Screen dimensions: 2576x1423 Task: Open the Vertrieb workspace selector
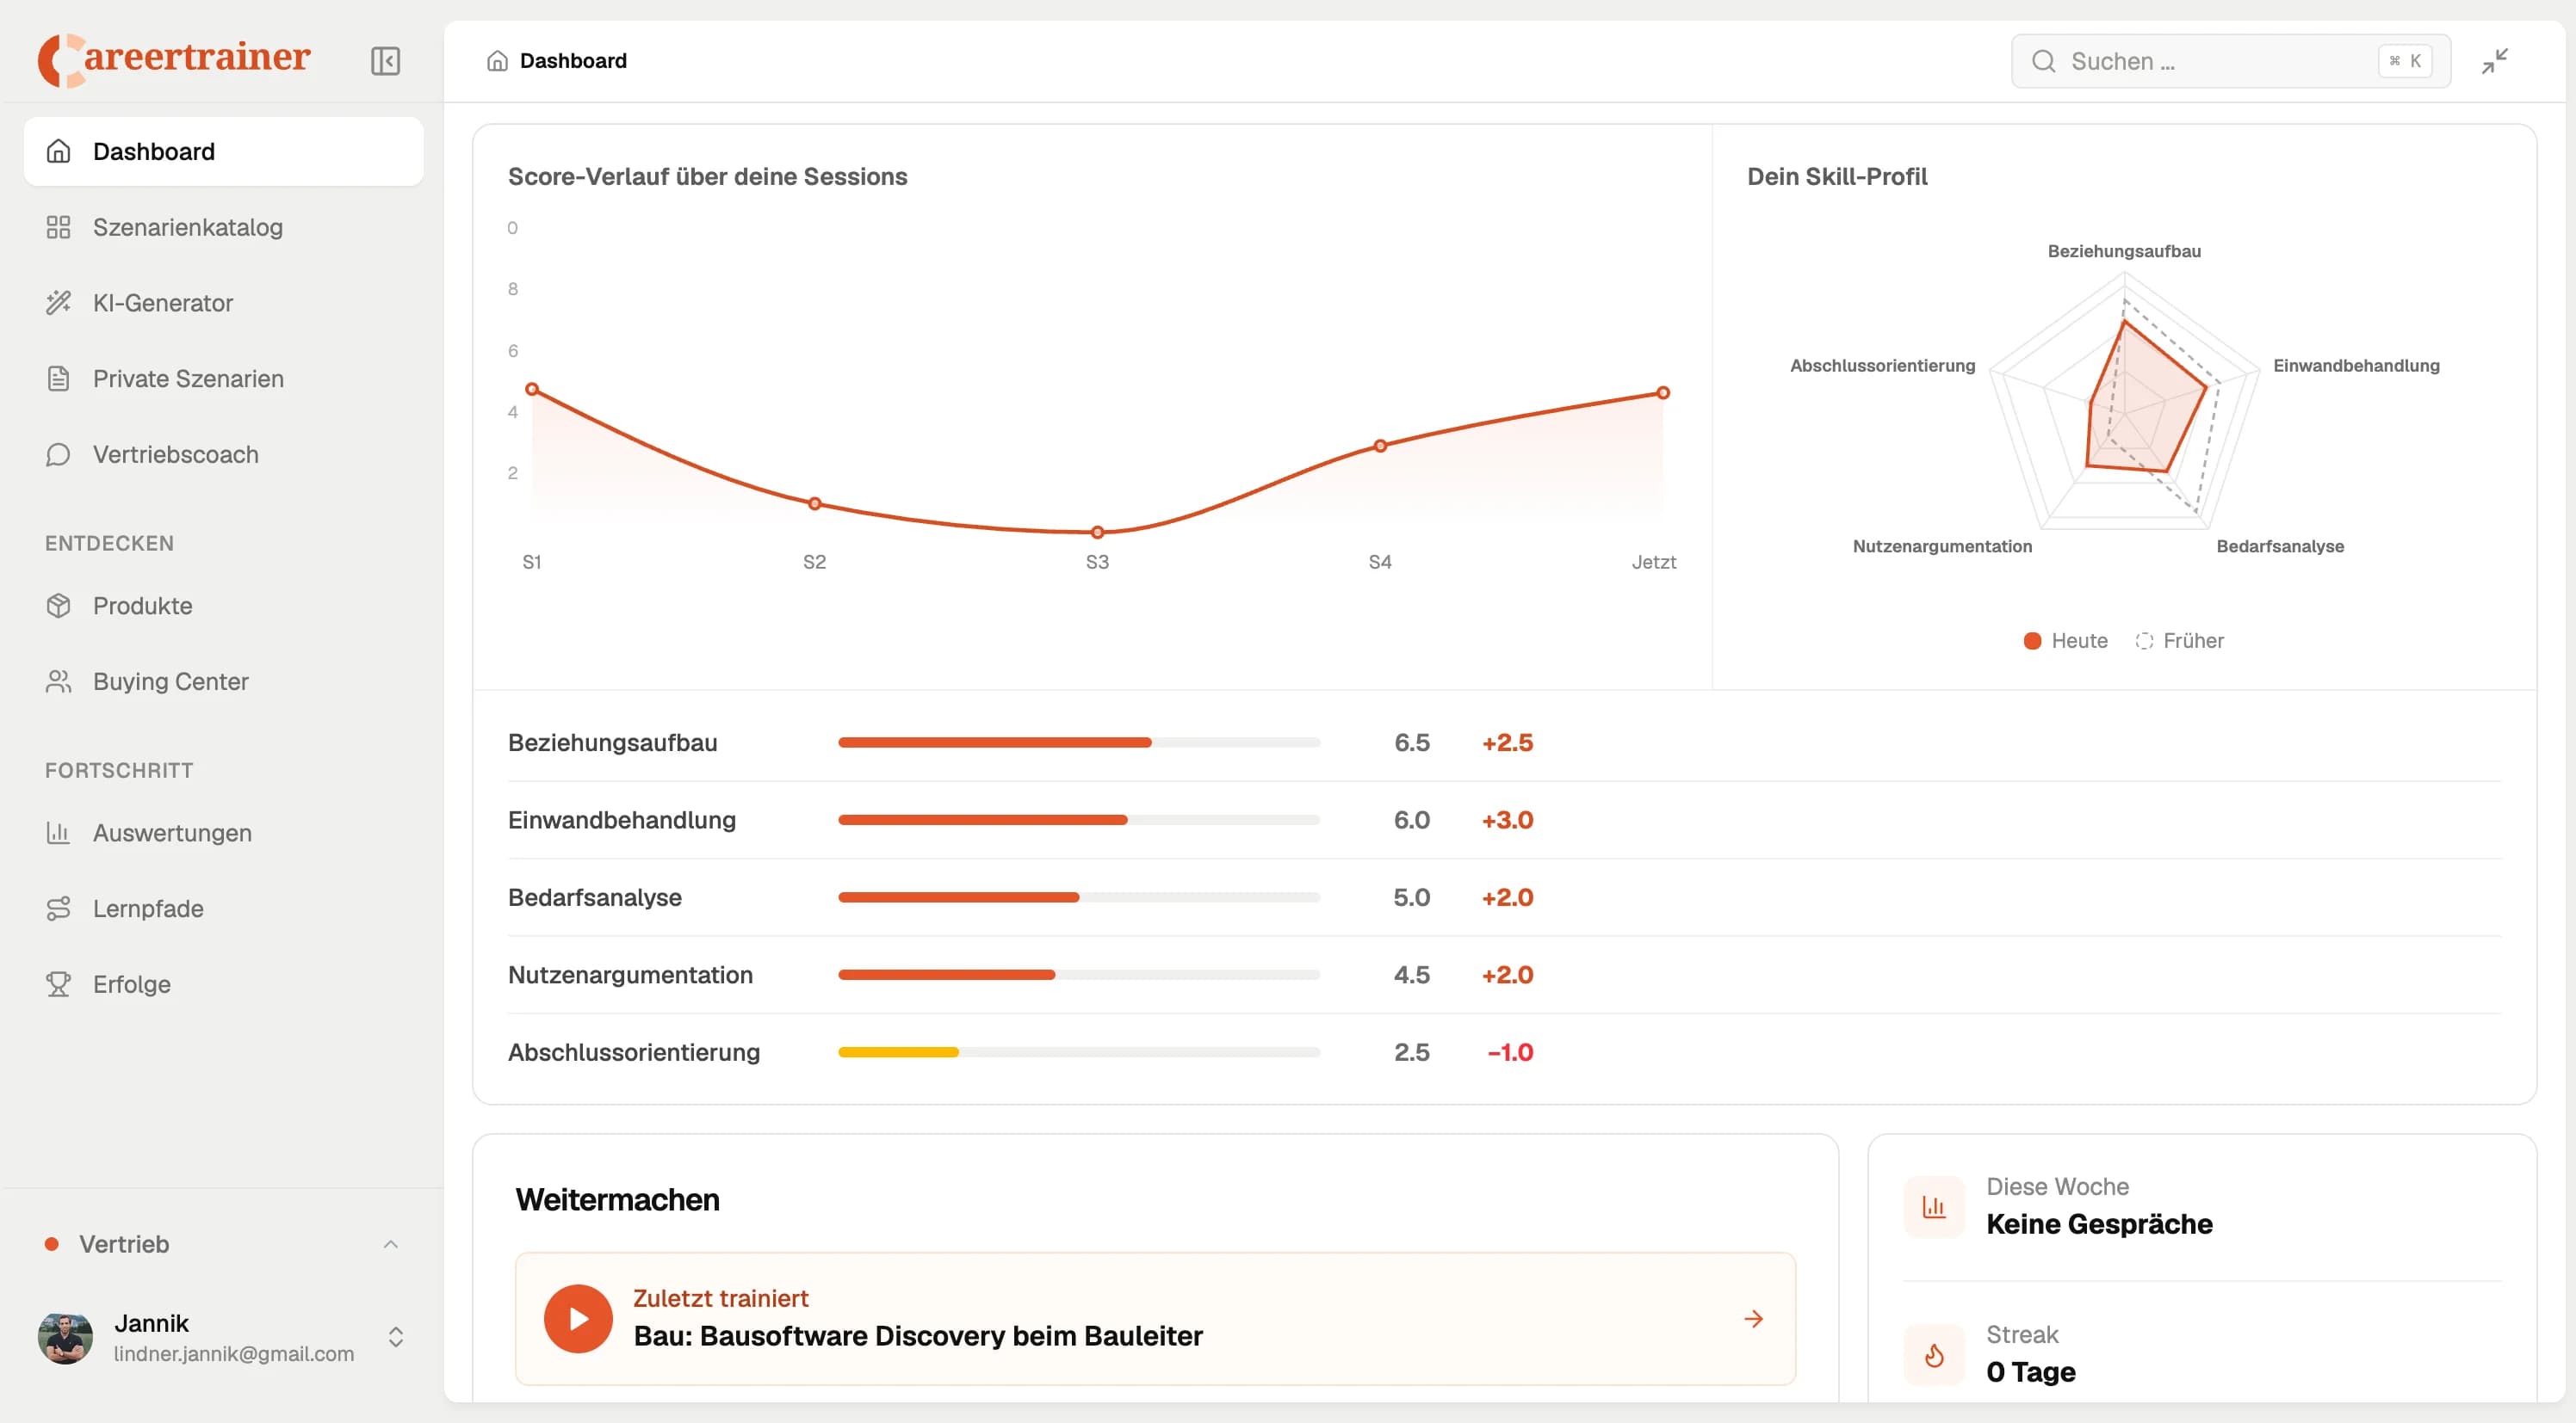[x=224, y=1244]
